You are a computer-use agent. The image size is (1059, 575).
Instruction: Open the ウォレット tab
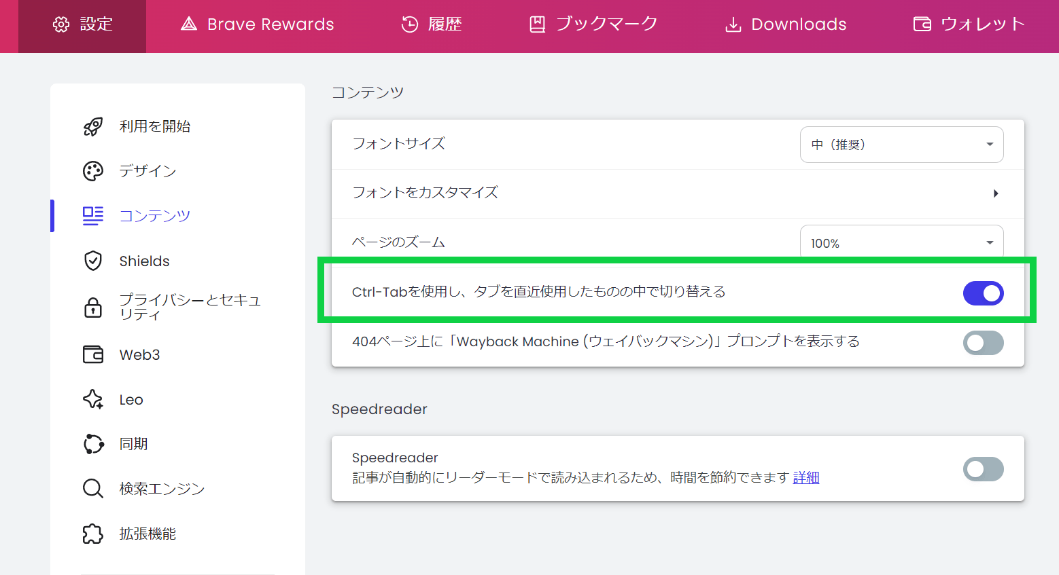(969, 26)
